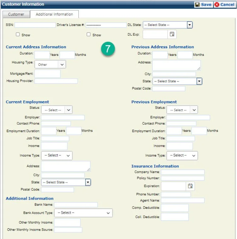Click Previous Employment Employer field
Screen dimensions: 237x239
[x=188, y=117]
